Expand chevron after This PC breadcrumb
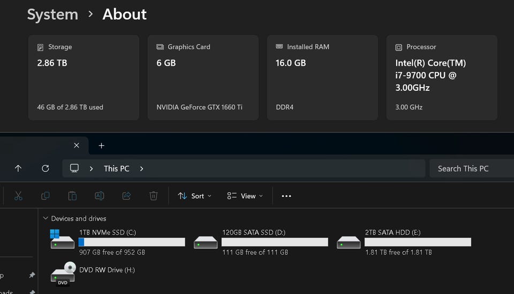 141,168
